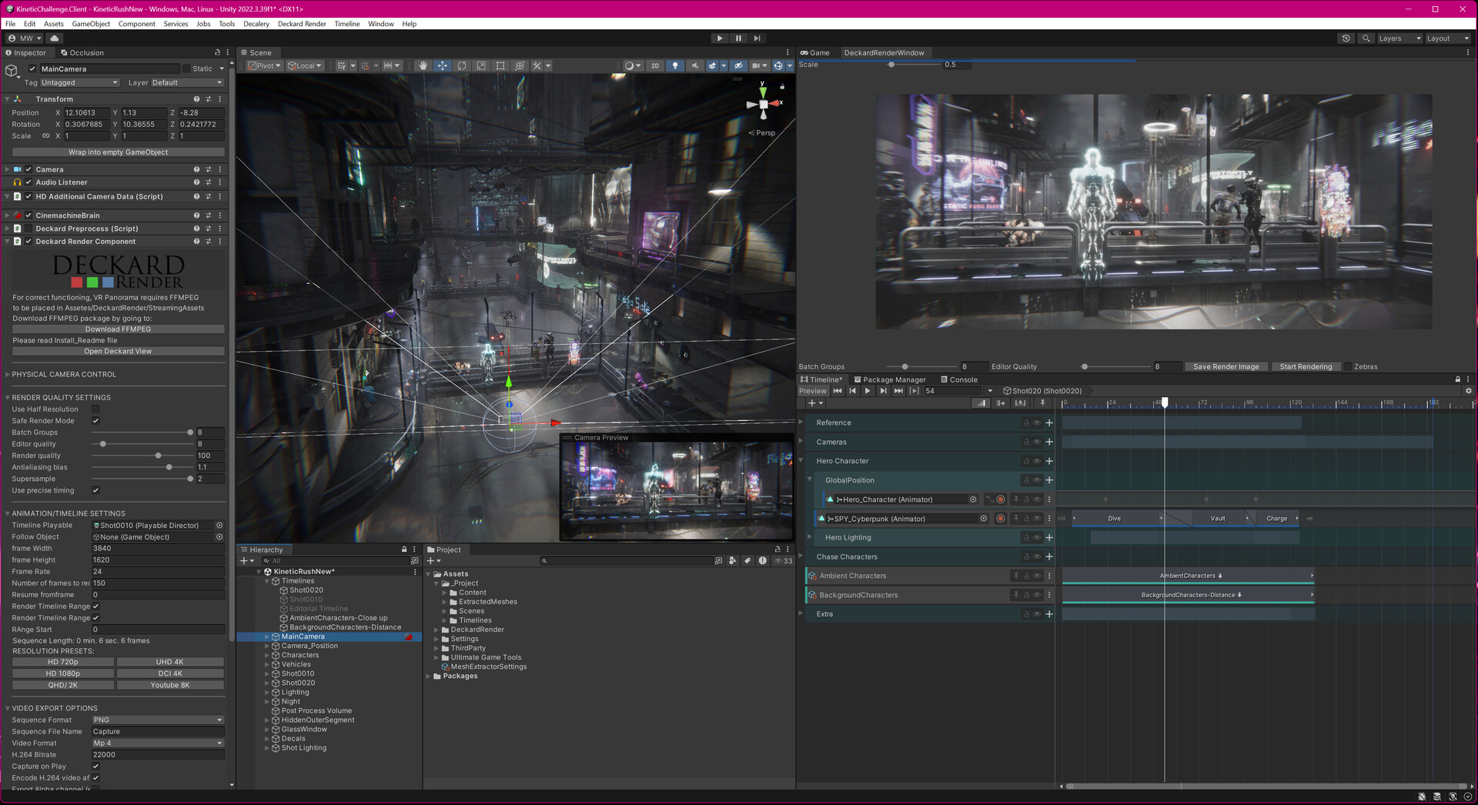The image size is (1478, 805).
Task: Toggle scene lighting bulb icon
Action: coord(675,66)
